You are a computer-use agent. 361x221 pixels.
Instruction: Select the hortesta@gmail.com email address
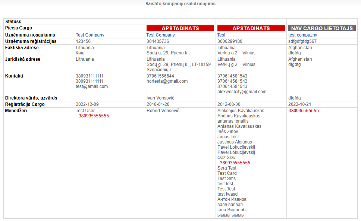click(x=167, y=81)
